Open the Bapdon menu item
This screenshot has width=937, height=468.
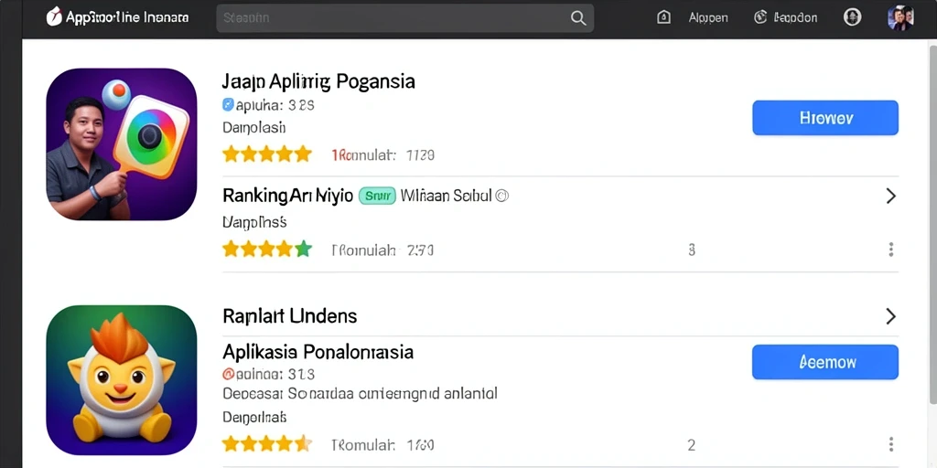tap(795, 18)
